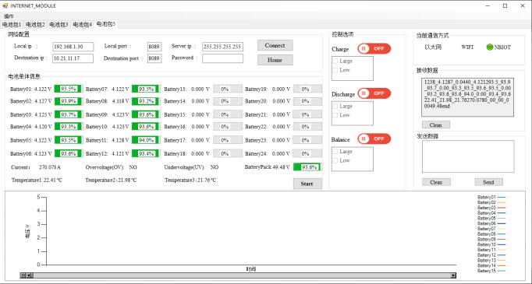This screenshot has width=532, height=284.
Task: Click Battery11 94.0% progress bar
Action: tap(146, 140)
